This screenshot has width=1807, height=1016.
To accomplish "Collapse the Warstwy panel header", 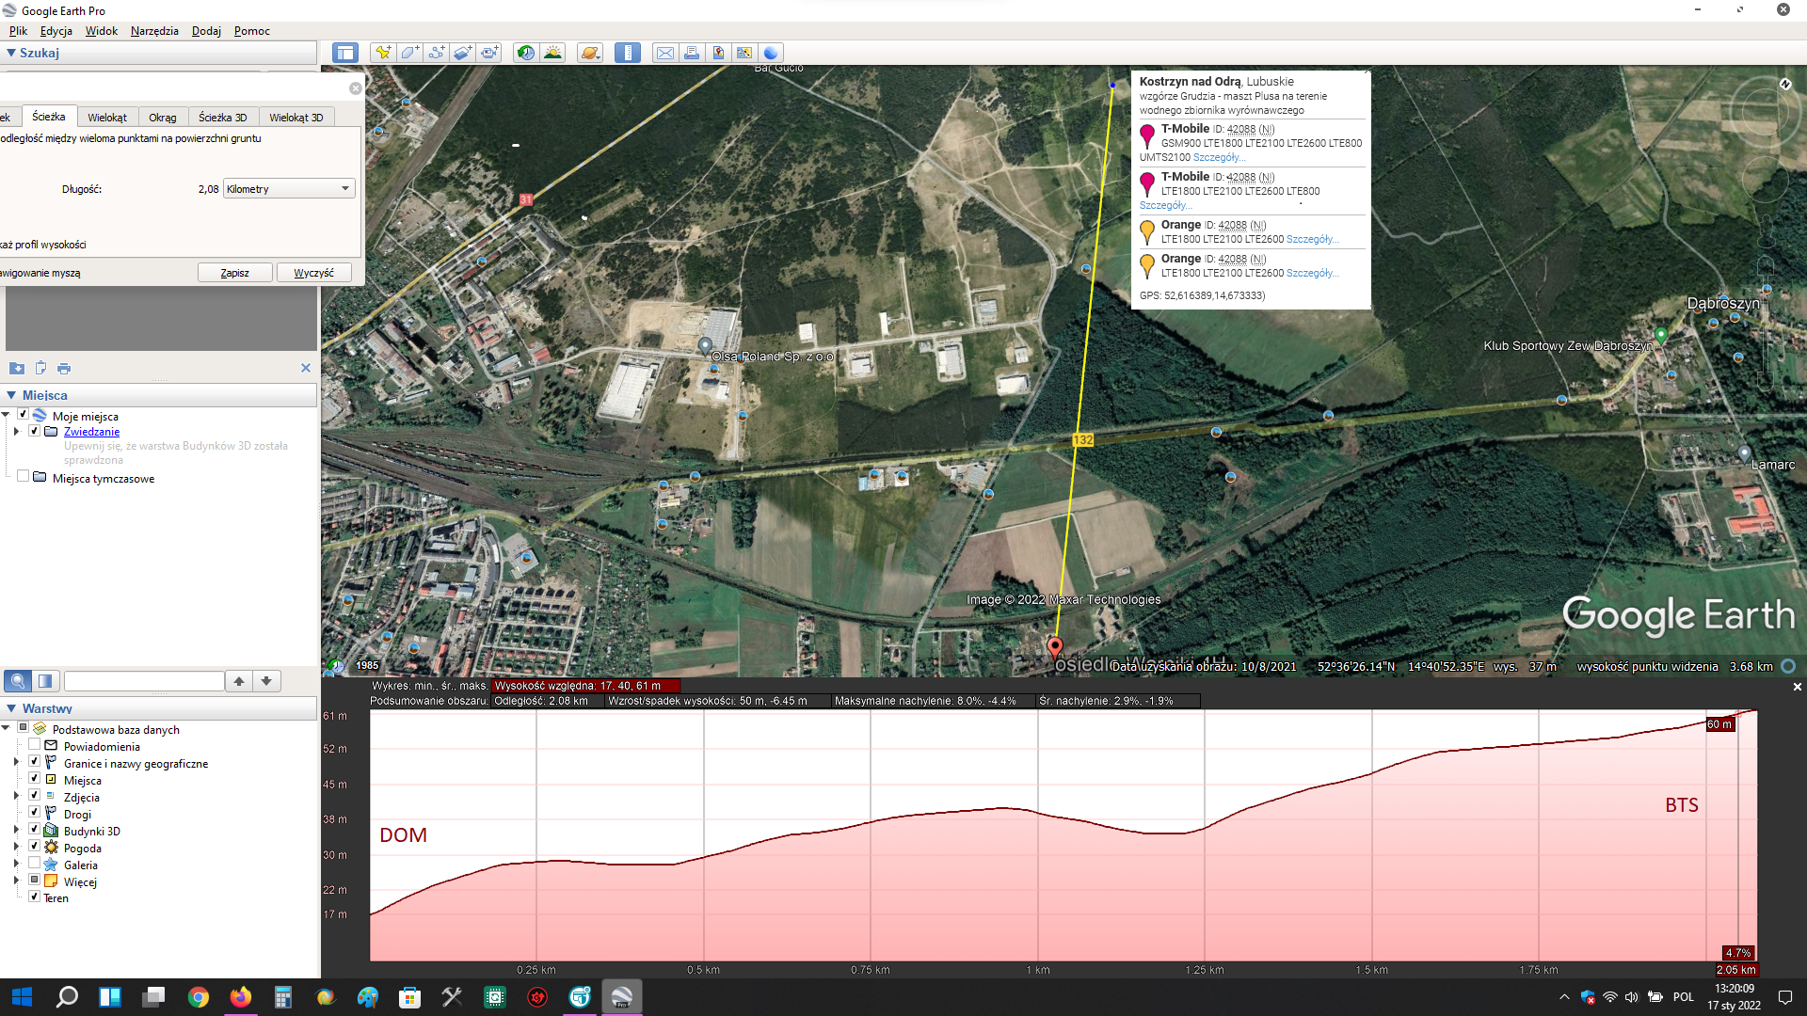I will [x=10, y=708].
